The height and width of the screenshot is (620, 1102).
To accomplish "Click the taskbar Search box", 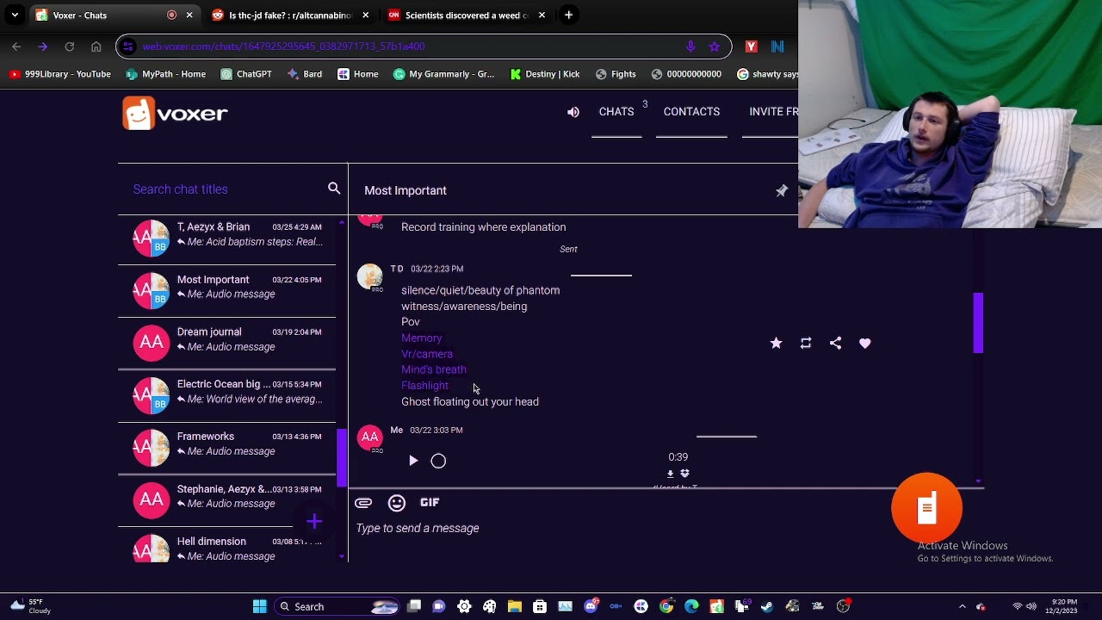I will [x=338, y=606].
